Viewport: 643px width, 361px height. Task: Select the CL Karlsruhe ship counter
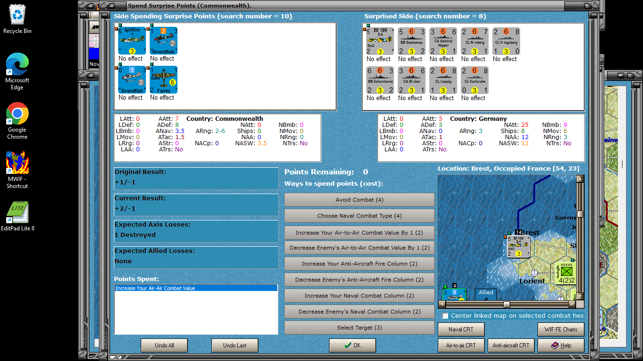click(x=474, y=80)
